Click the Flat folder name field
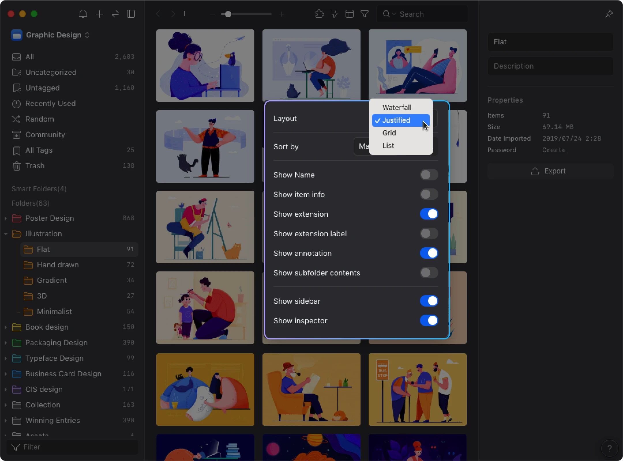The width and height of the screenshot is (623, 461). coord(550,42)
